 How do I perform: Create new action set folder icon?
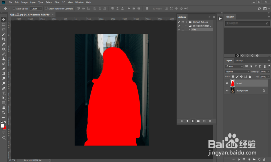[198, 121]
